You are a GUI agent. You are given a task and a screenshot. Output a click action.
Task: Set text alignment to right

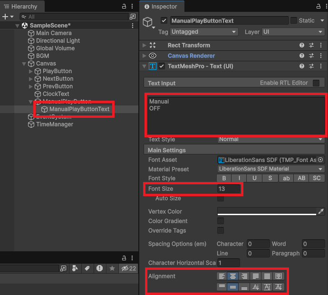tap(245, 276)
